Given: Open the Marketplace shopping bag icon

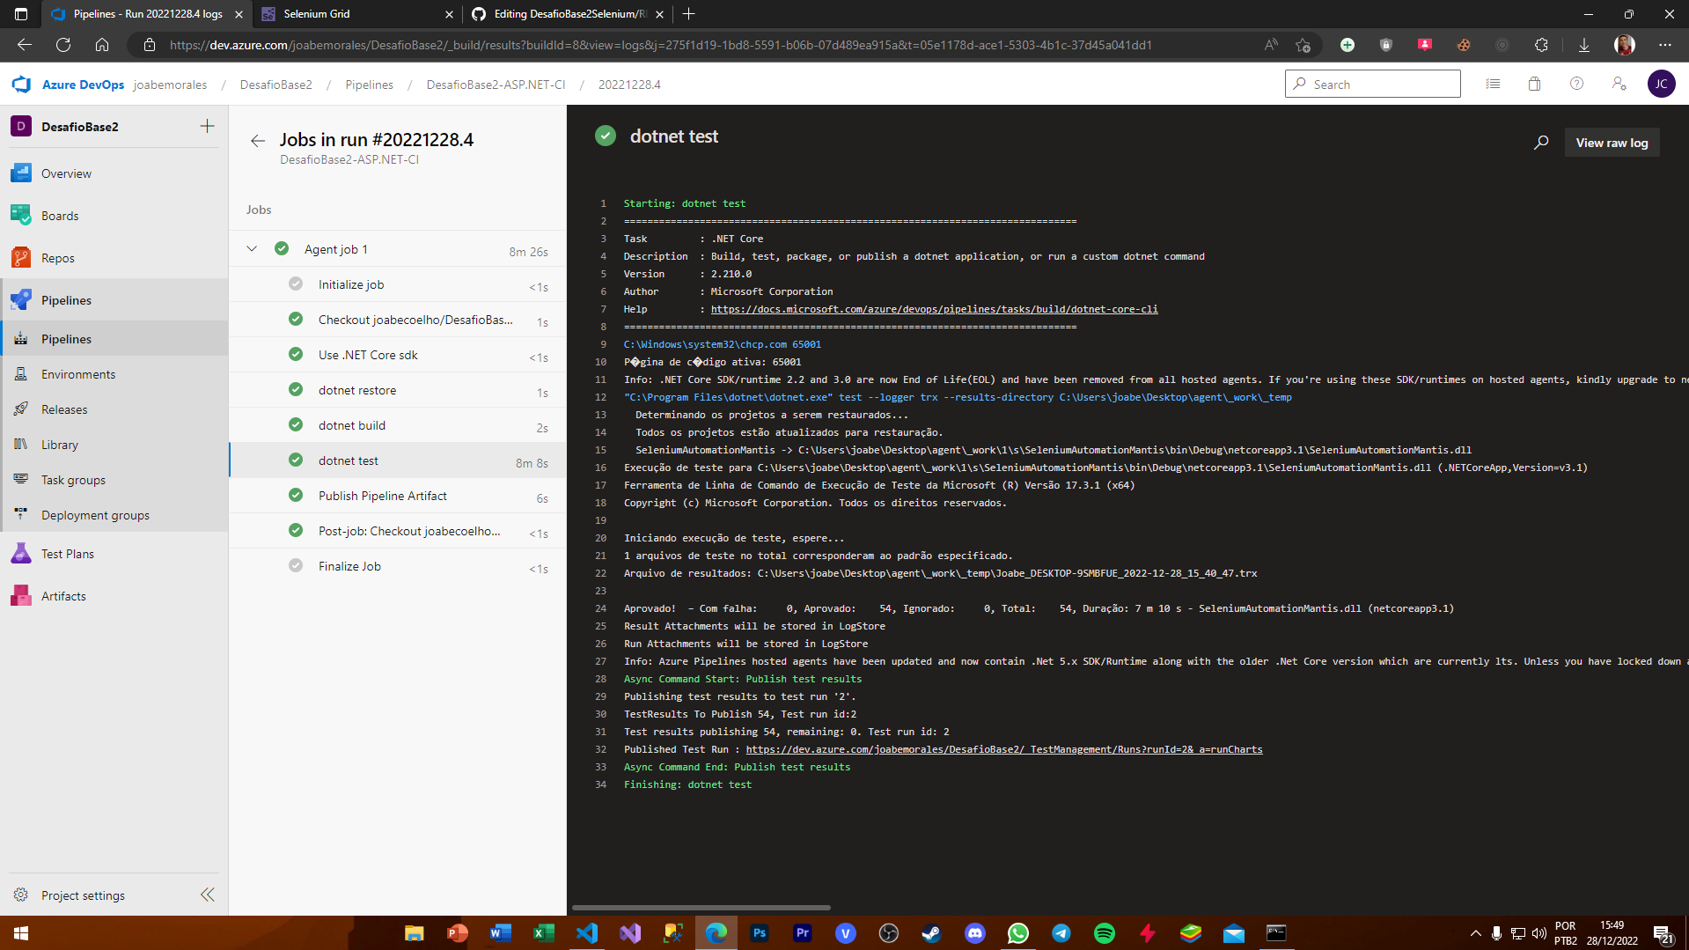Looking at the screenshot, I should (1534, 84).
